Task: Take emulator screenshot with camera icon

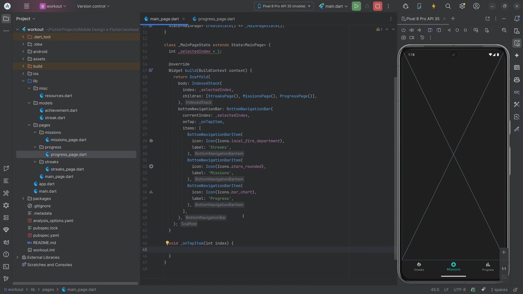Action: (x=404, y=37)
